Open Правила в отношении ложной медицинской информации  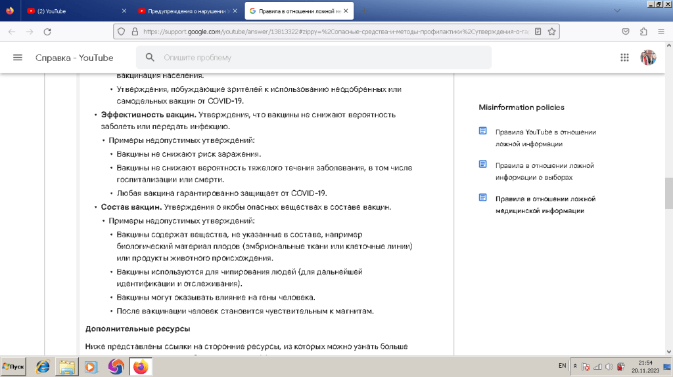[x=545, y=205]
